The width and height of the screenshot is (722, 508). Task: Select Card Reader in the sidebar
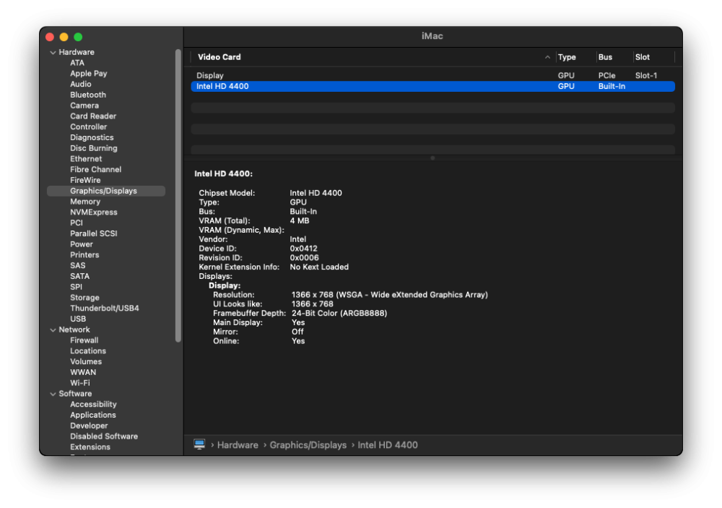[93, 116]
